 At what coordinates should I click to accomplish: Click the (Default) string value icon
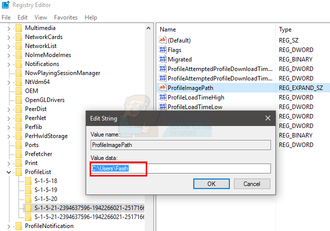162,40
